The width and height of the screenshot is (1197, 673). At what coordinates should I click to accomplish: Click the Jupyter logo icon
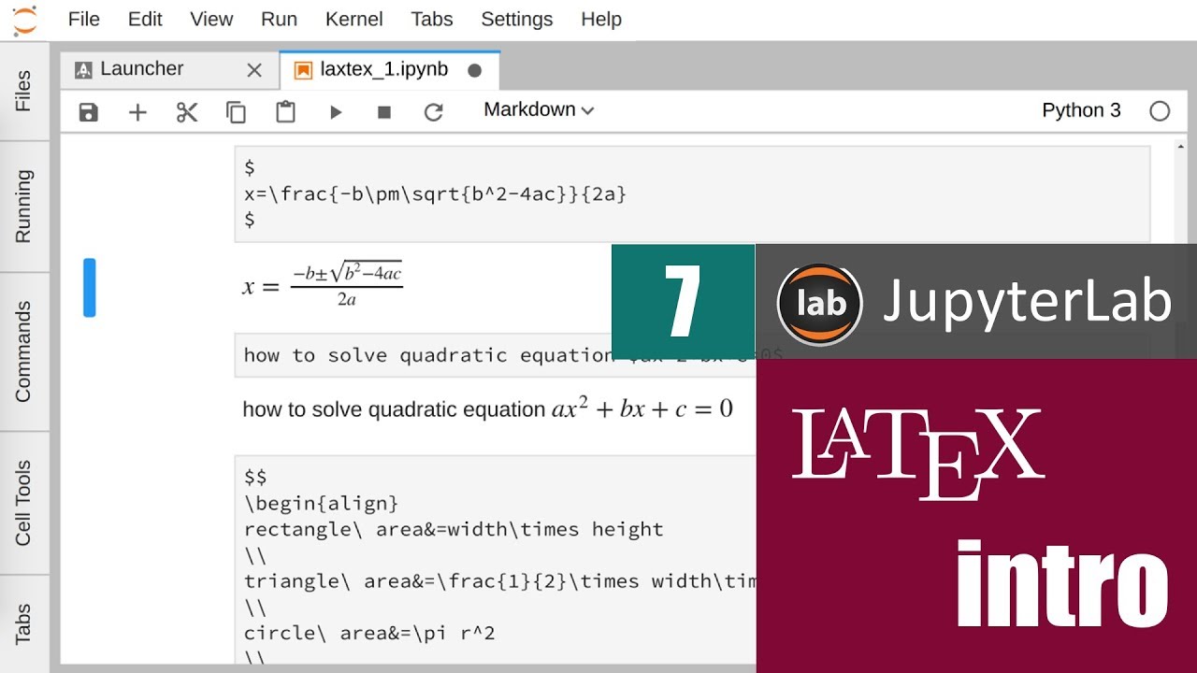click(25, 20)
